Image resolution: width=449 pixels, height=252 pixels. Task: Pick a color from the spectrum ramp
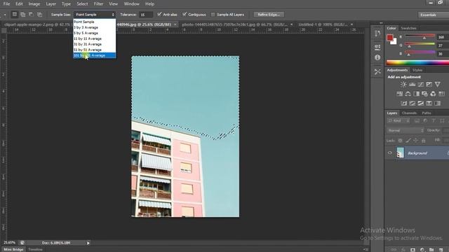click(x=417, y=62)
